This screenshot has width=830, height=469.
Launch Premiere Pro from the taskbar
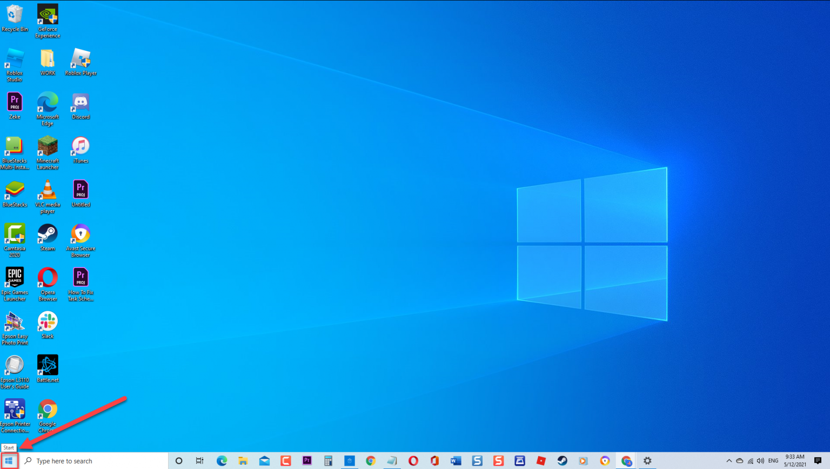pos(307,461)
